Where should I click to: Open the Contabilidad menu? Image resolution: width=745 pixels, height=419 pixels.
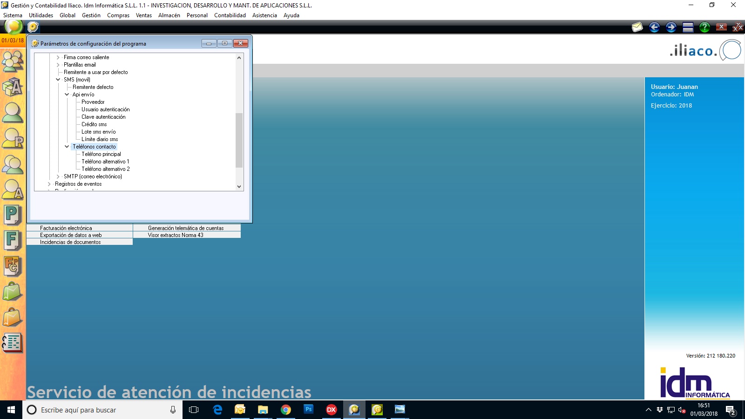tap(230, 15)
